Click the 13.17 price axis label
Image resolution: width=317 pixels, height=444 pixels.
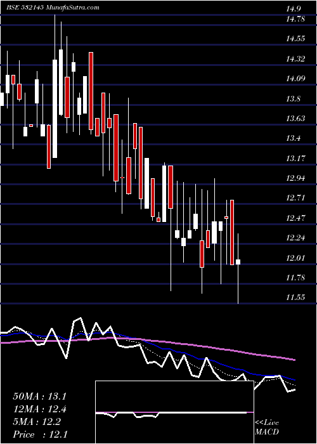[295, 159]
